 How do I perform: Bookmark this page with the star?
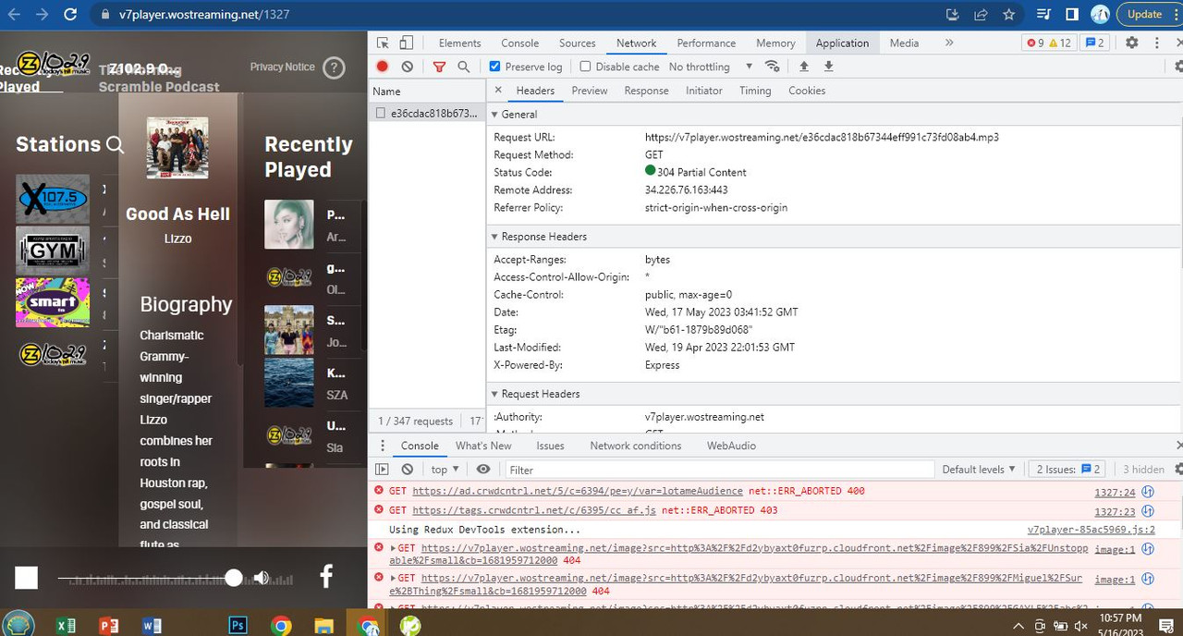[1008, 15]
